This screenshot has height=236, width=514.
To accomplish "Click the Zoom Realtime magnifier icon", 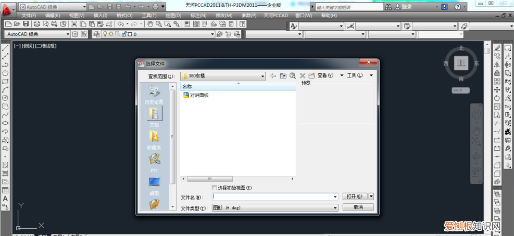I will pyautogui.click(x=159, y=23).
